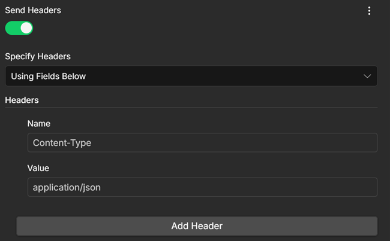
Task: Disable the Send Headers toggle
Action: pyautogui.click(x=19, y=28)
